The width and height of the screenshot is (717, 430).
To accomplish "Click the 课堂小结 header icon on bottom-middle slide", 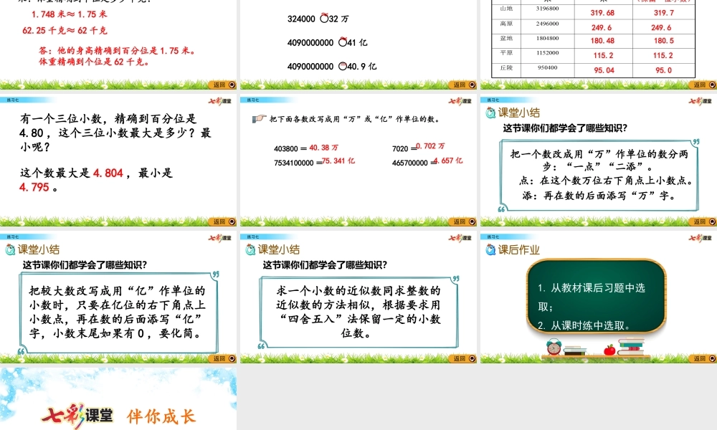I will coord(248,249).
